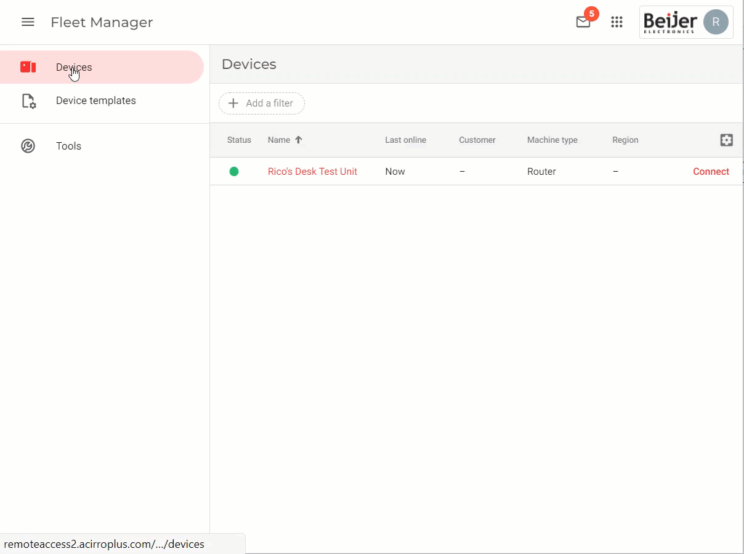Click the Now last online cell

click(x=395, y=172)
